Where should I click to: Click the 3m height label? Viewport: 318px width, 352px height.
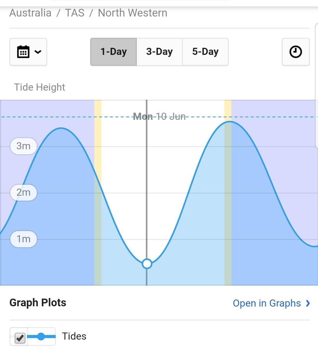click(24, 146)
